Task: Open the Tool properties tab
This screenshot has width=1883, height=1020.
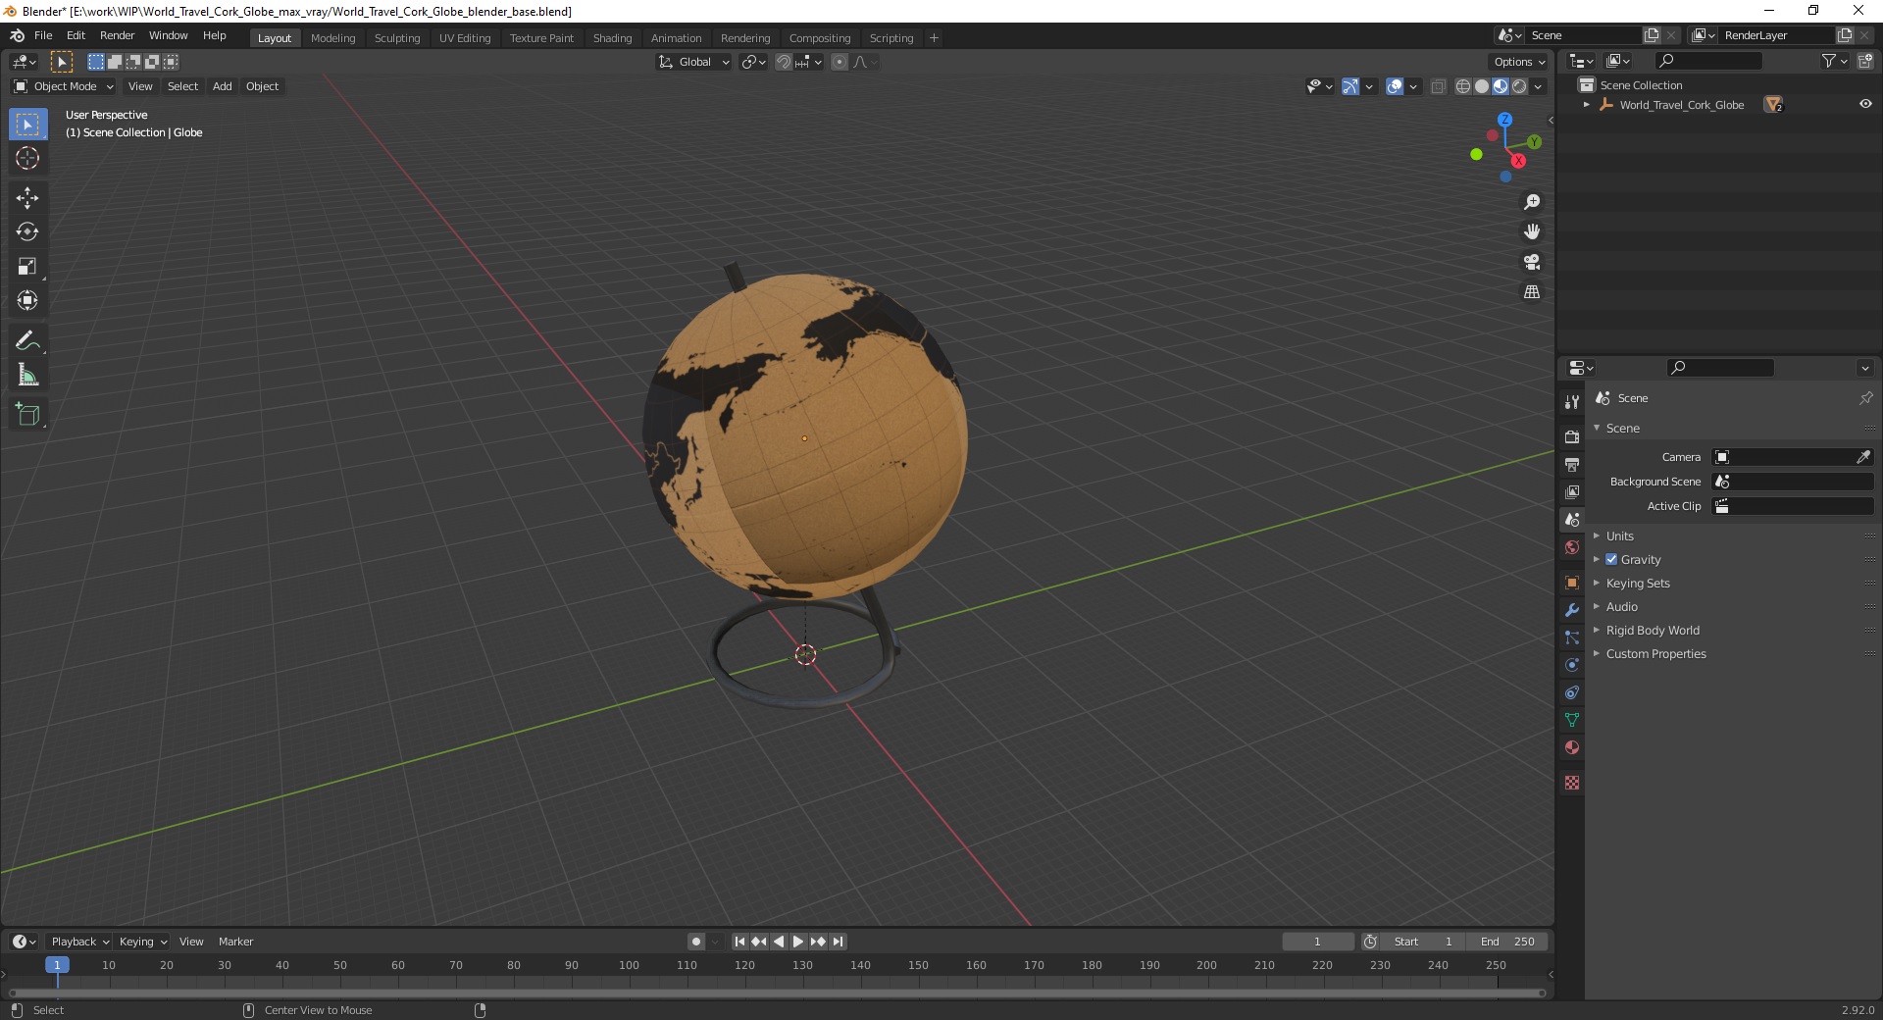Action: [1572, 401]
